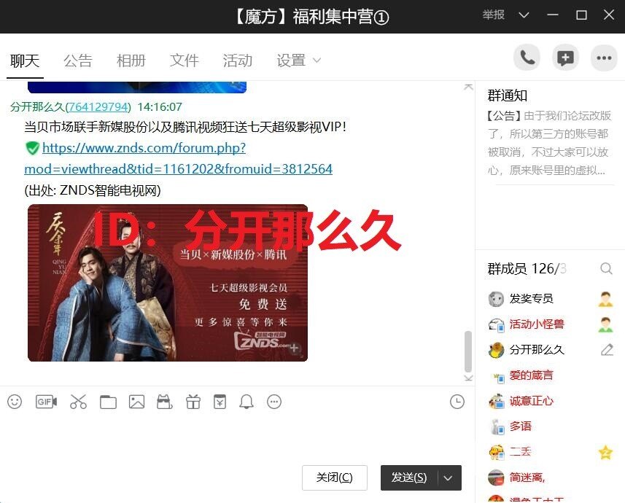Send a GIF animation
The height and width of the screenshot is (503, 625).
coord(46,402)
